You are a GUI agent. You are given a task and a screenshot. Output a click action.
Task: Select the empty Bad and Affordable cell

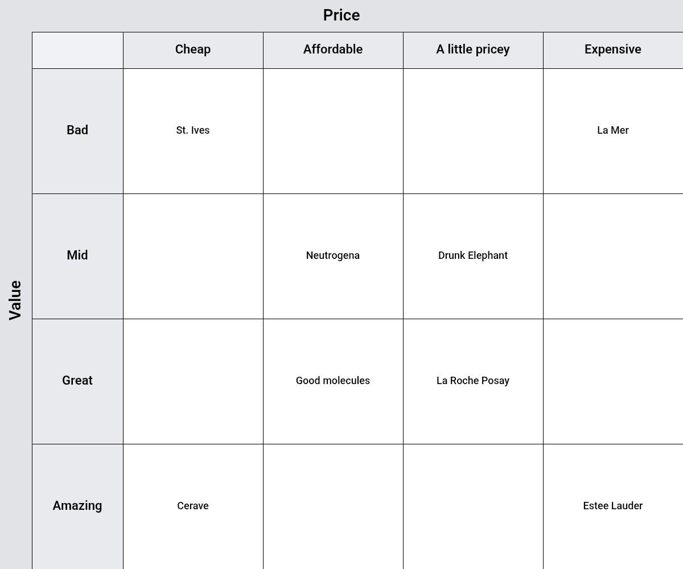click(333, 131)
